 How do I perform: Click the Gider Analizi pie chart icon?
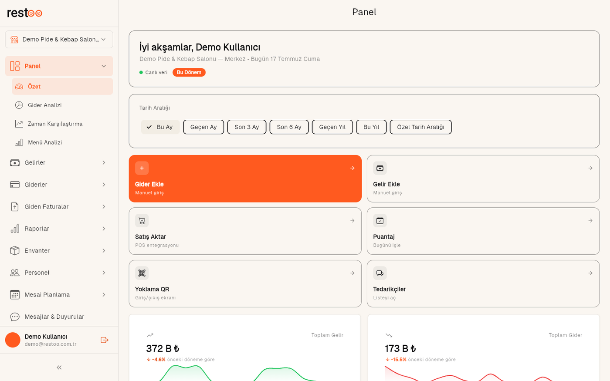(19, 105)
